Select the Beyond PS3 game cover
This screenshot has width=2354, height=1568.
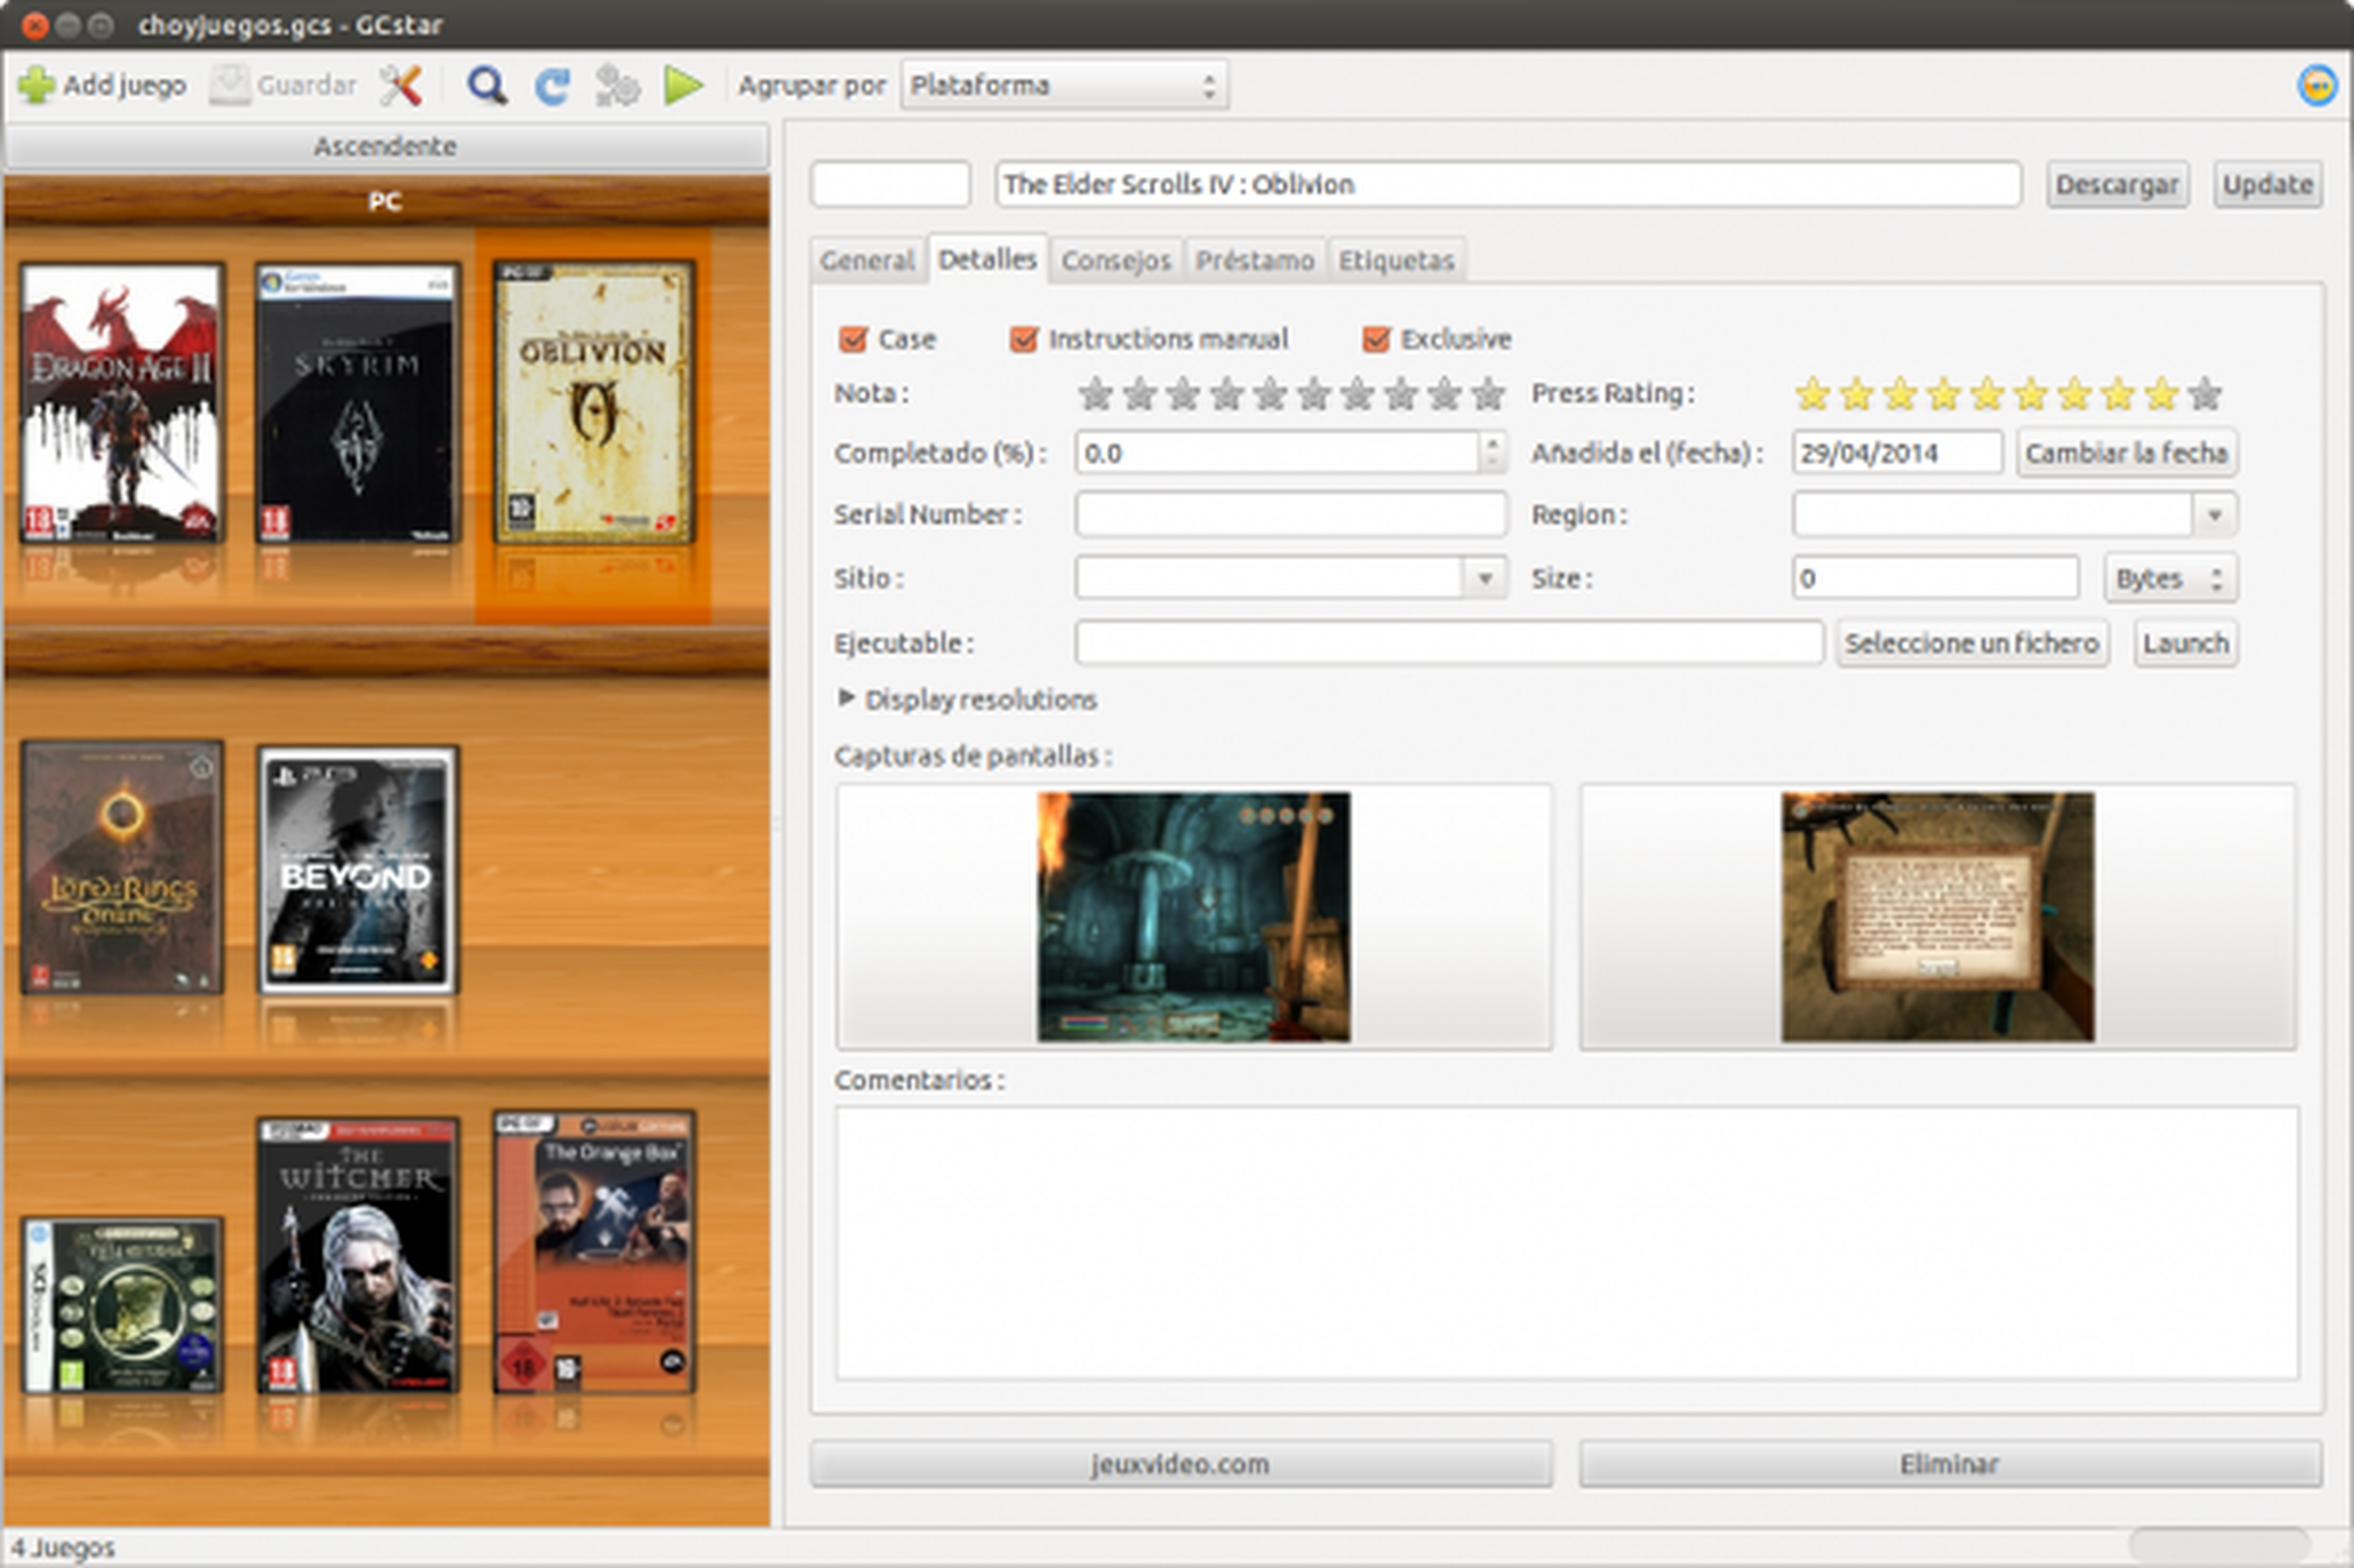[358, 869]
